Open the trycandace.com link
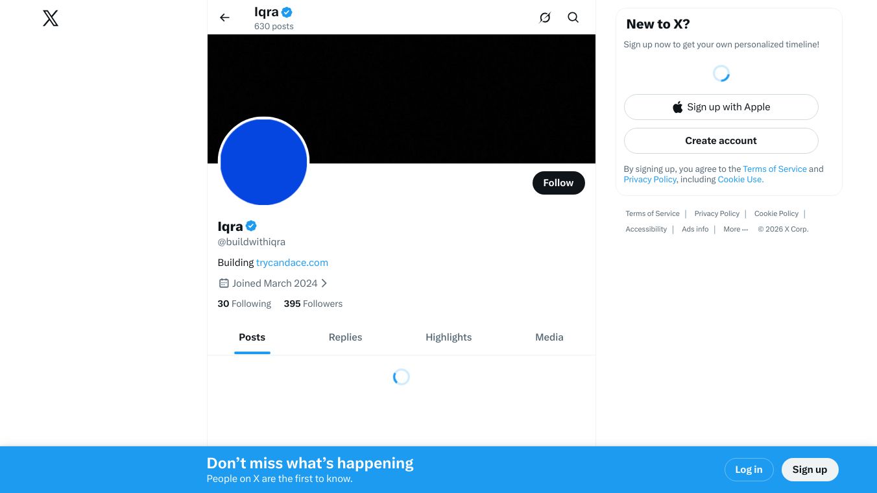877x493 pixels. click(292, 263)
